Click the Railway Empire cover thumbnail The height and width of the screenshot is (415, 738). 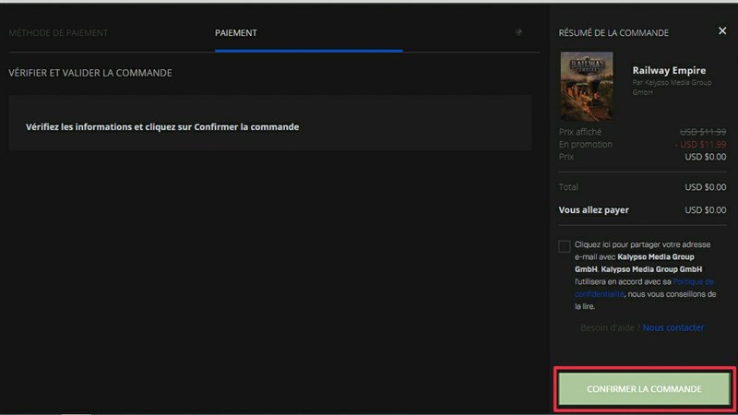587,86
